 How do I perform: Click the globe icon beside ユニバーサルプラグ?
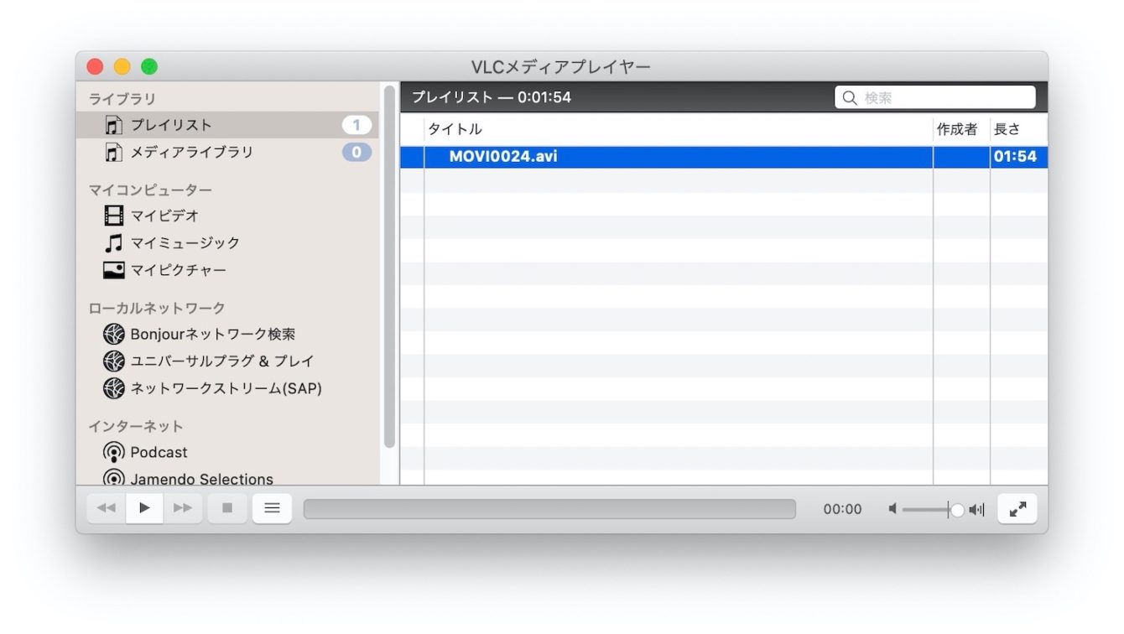pos(113,361)
